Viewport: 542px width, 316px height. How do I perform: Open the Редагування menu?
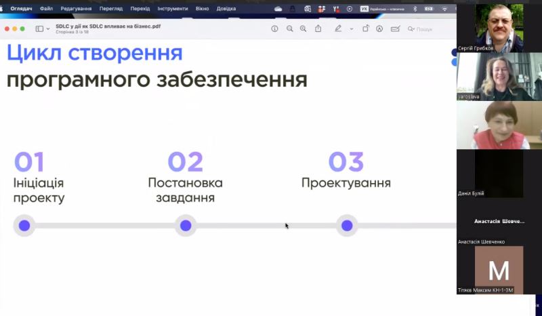tap(76, 9)
